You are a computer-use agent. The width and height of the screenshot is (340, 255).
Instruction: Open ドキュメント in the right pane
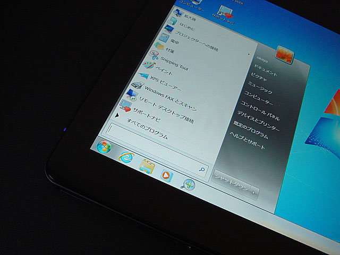pyautogui.click(x=266, y=70)
